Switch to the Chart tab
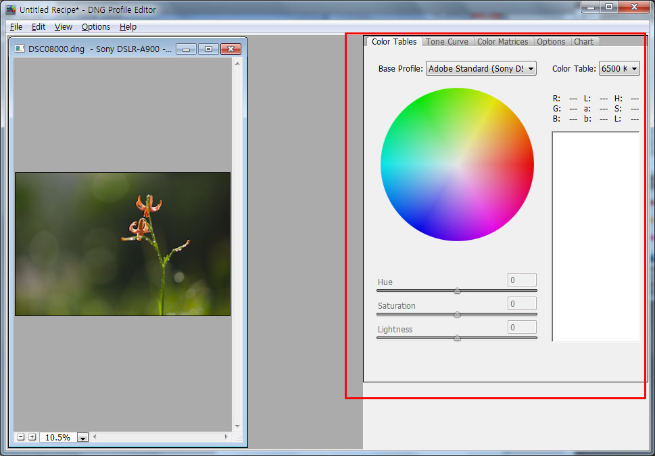 pos(583,42)
